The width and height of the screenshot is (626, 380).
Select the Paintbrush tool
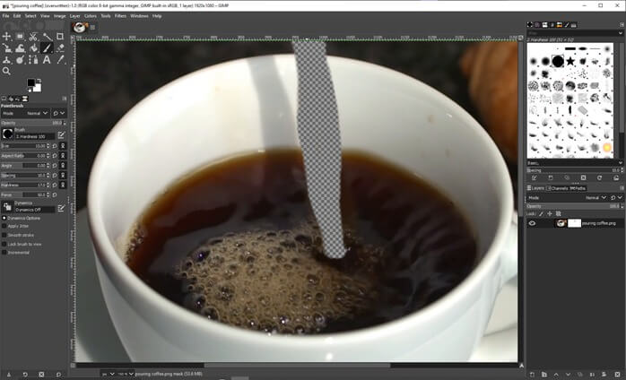(x=47, y=48)
